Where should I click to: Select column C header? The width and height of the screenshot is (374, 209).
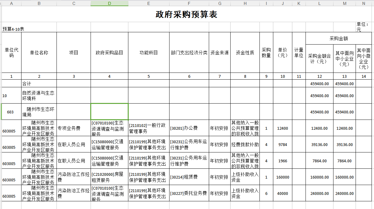coord(74,3)
